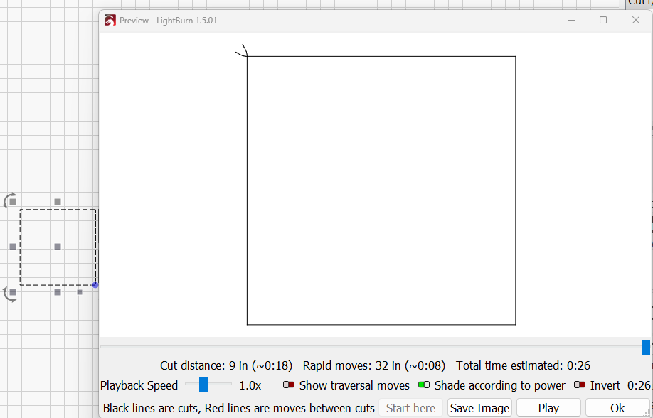Toggle the Invert switch

click(580, 385)
